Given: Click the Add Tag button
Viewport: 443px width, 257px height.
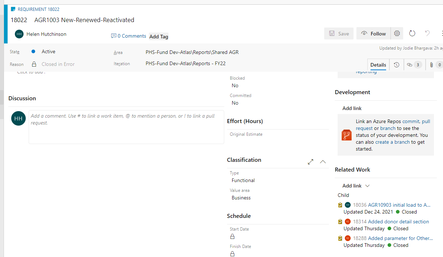Looking at the screenshot, I should tap(159, 37).
